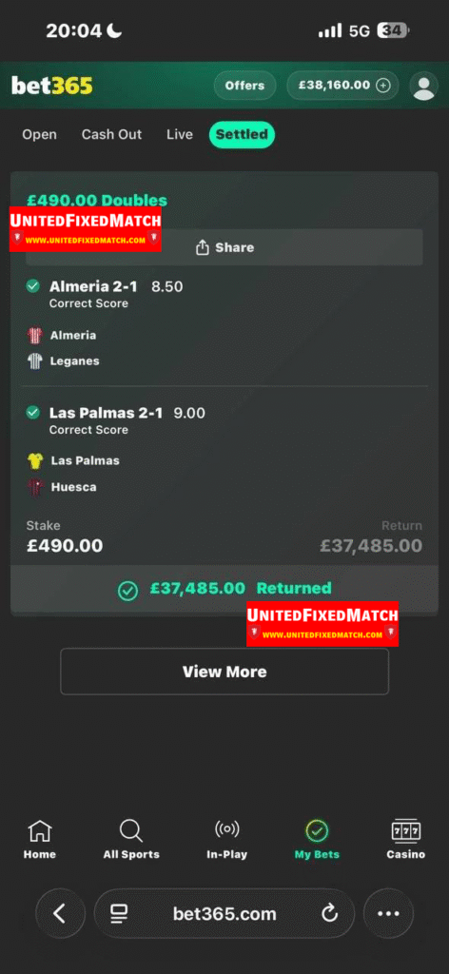Switch to the Live bets tab
The image size is (449, 974).
coord(180,135)
